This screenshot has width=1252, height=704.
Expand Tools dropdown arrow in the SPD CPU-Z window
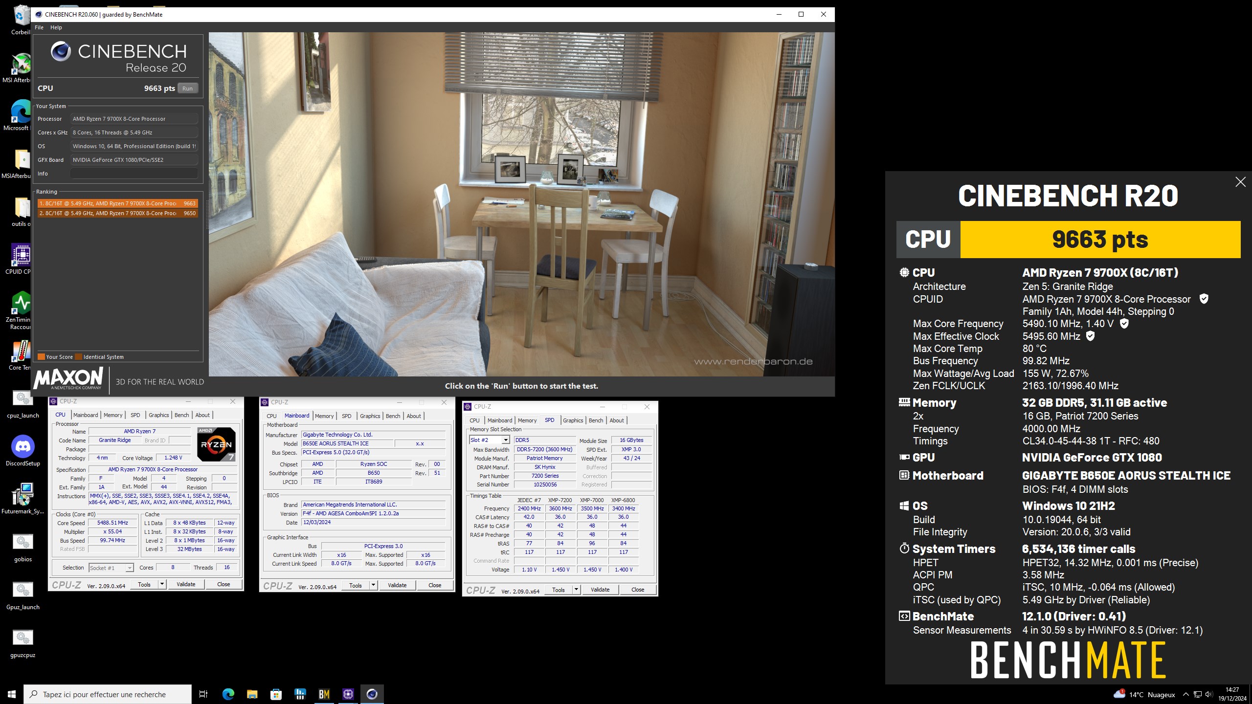[577, 590]
